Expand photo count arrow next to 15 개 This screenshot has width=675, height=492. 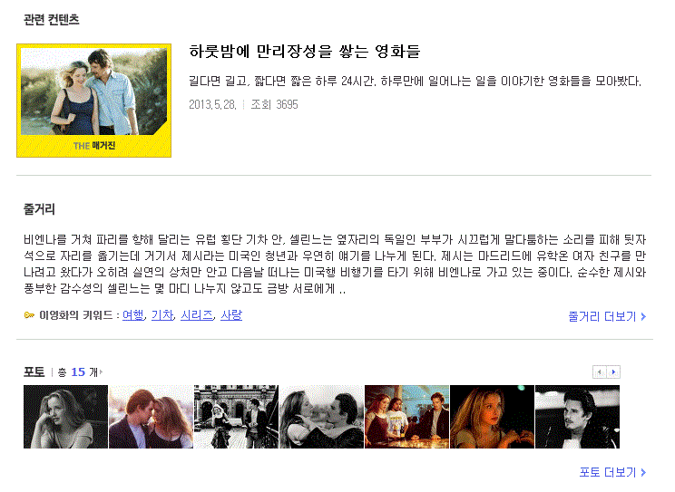[x=102, y=372]
